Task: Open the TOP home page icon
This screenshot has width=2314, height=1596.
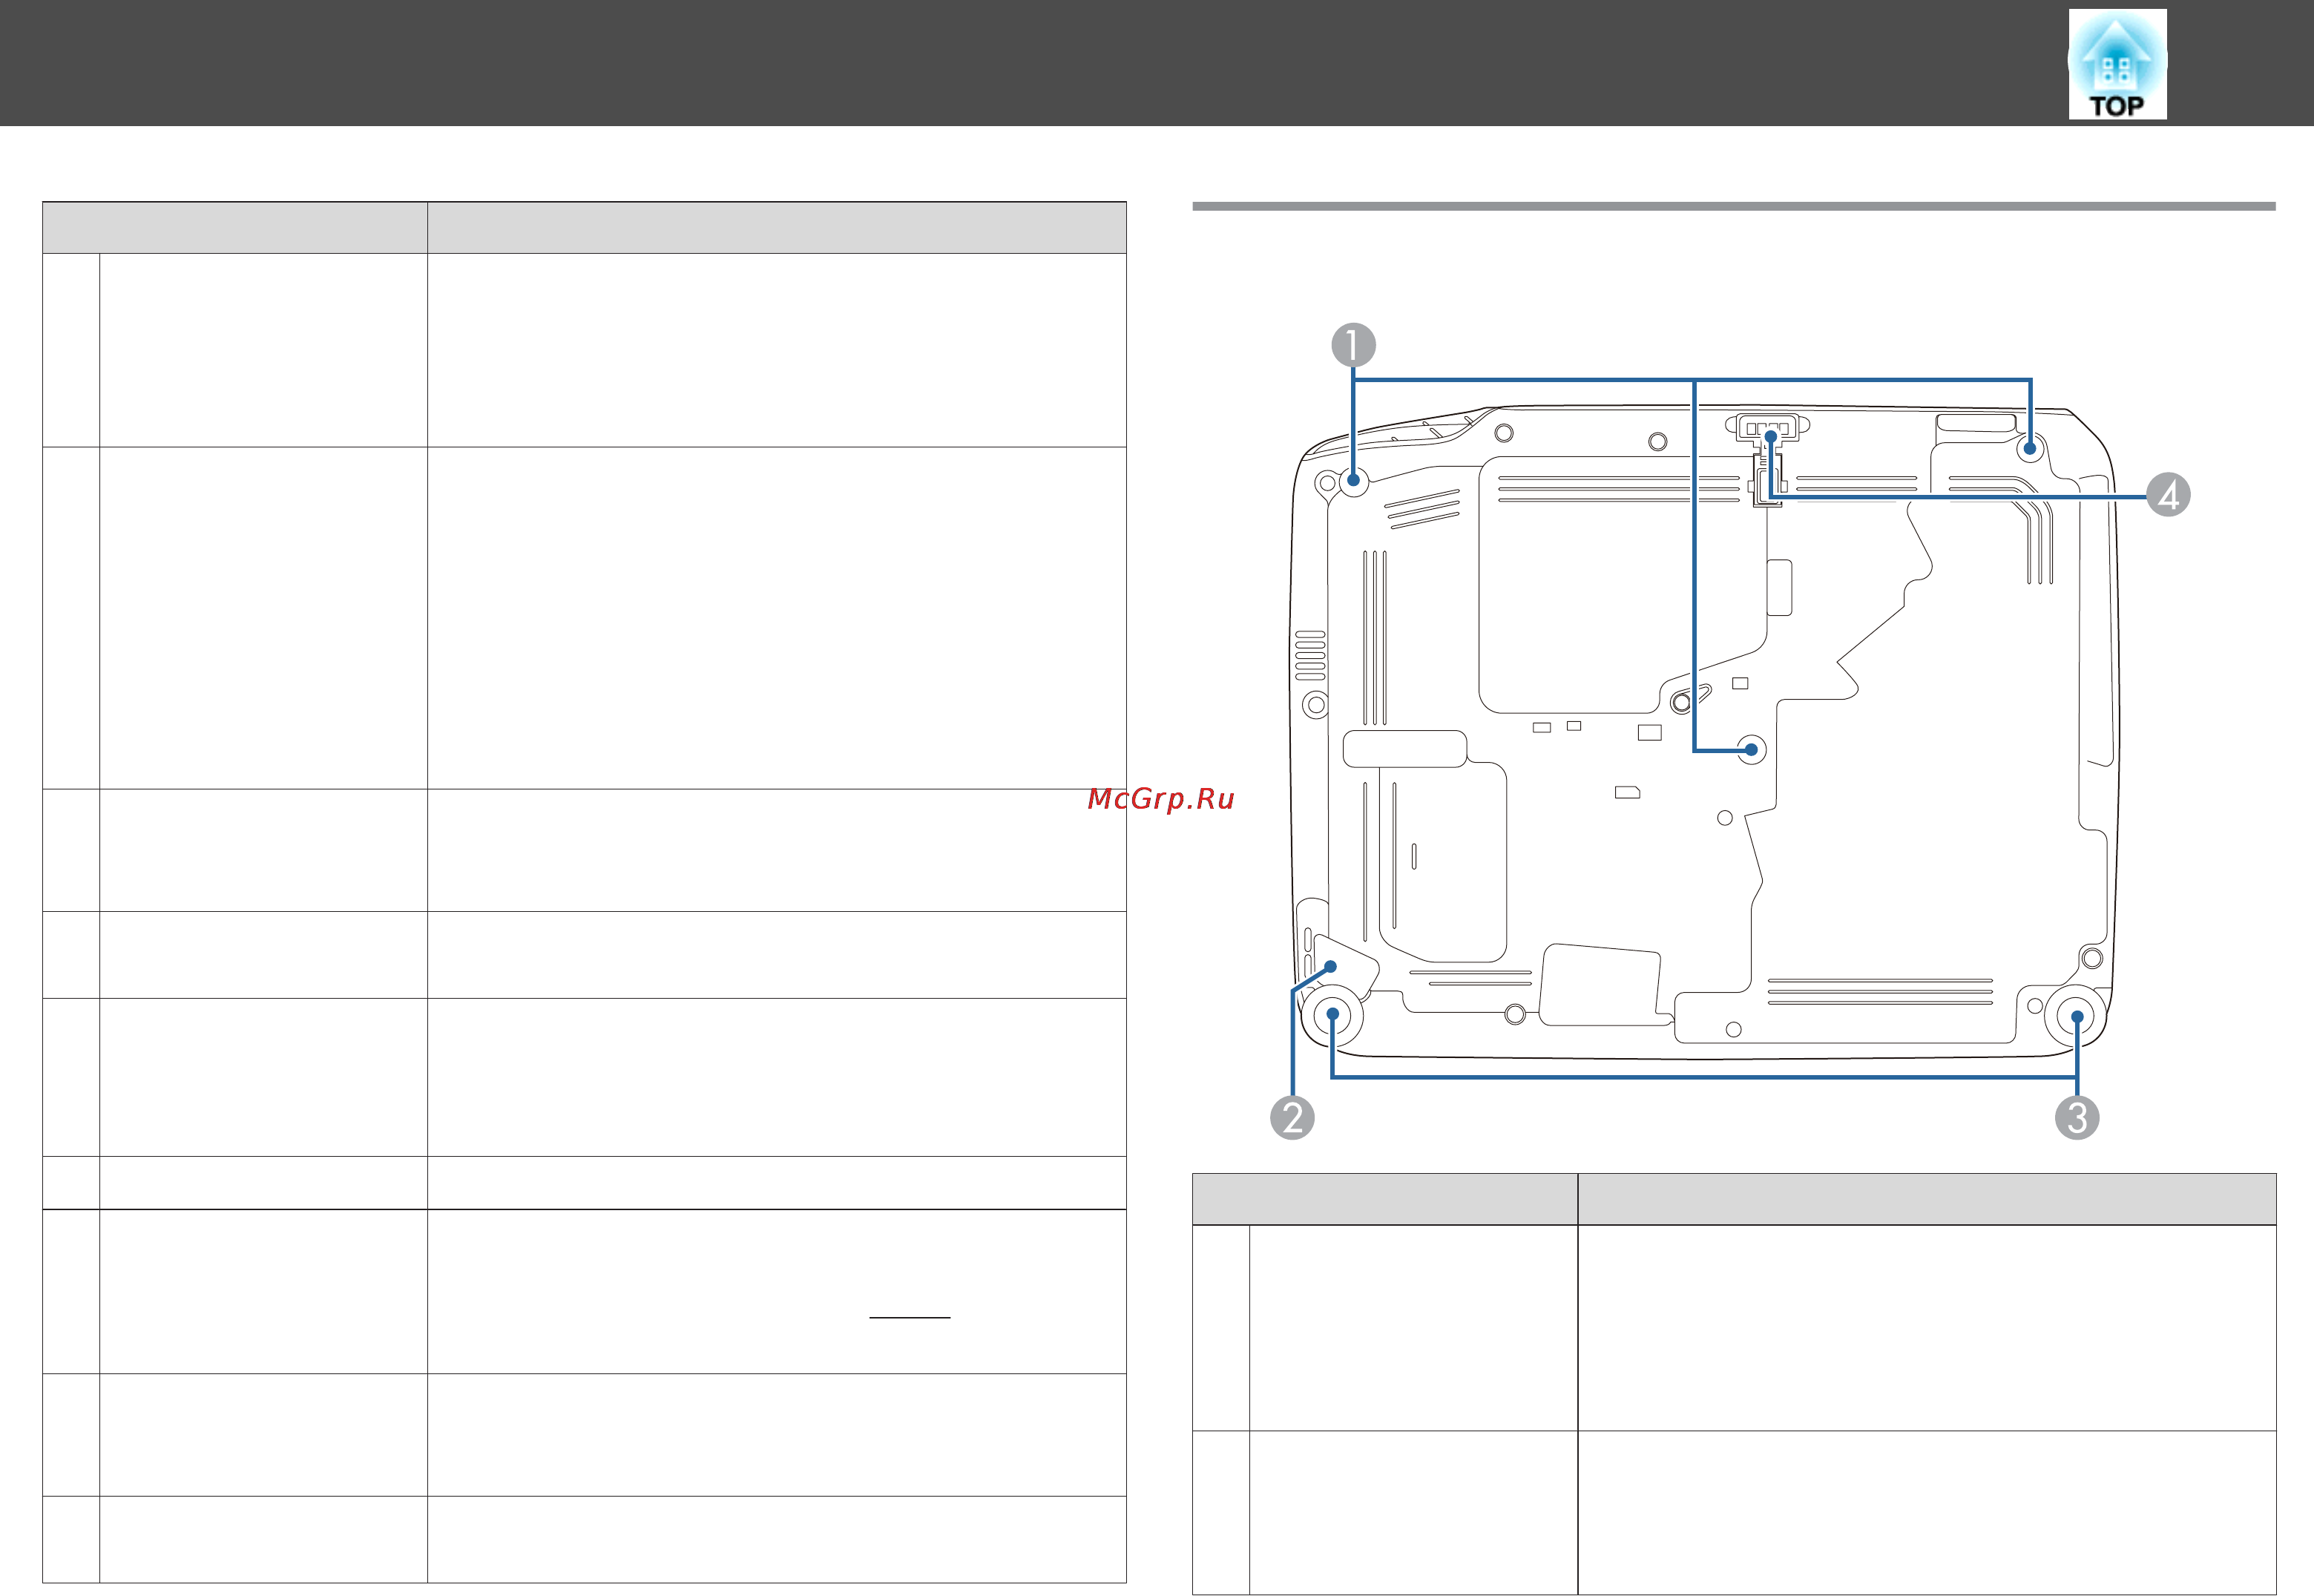Action: coord(2117,64)
